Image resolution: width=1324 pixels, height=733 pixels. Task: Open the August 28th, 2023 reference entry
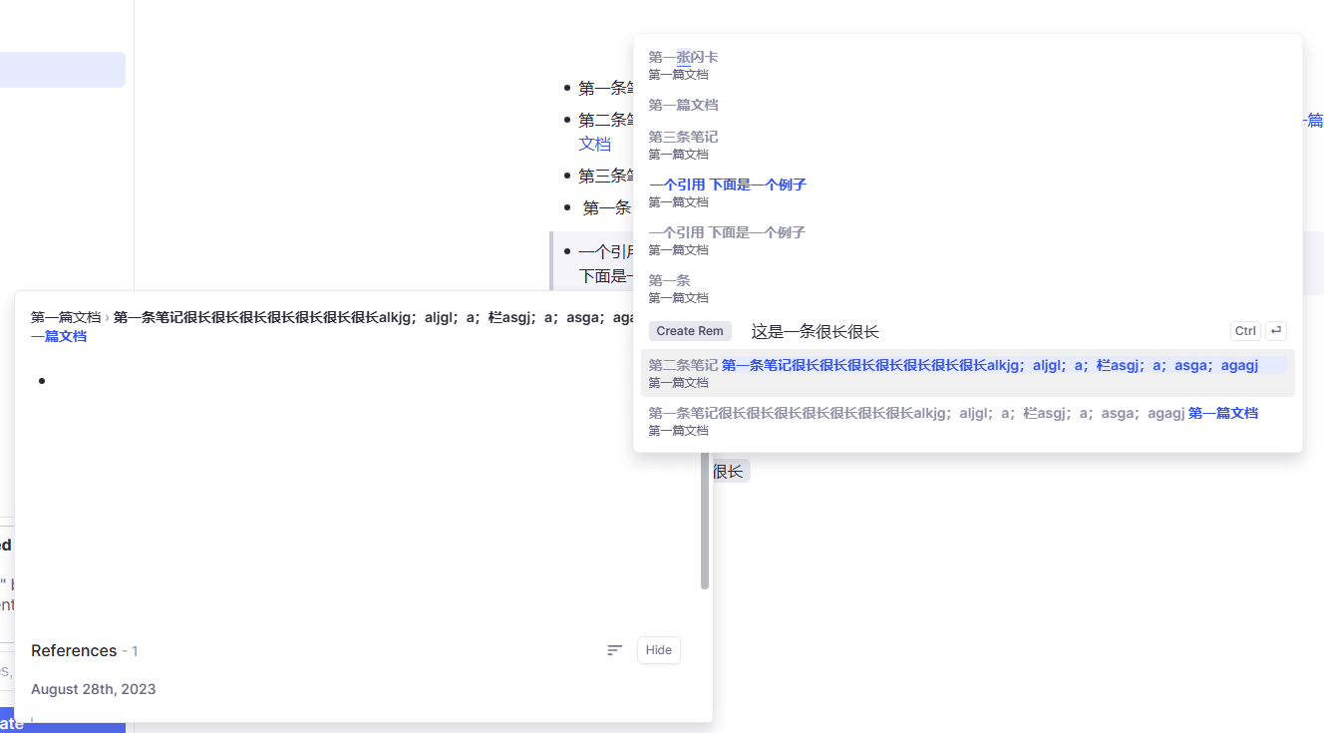pyautogui.click(x=93, y=688)
